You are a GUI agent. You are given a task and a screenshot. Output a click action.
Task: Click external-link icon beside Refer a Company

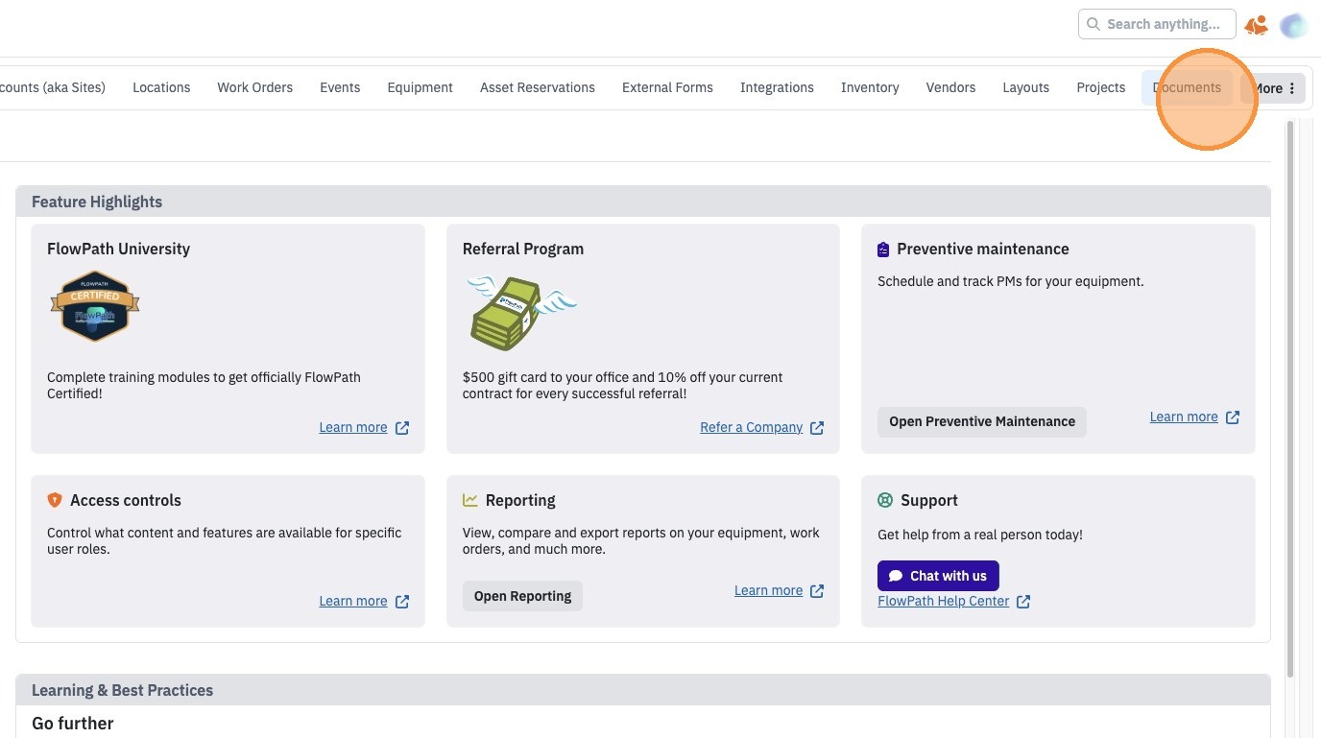pos(817,428)
